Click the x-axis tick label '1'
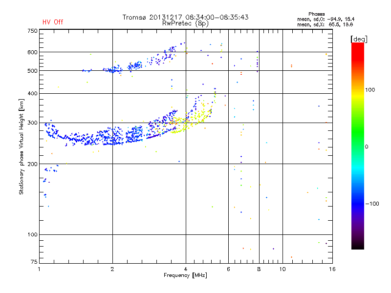Viewport: 391px width, 293px height. [x=39, y=269]
